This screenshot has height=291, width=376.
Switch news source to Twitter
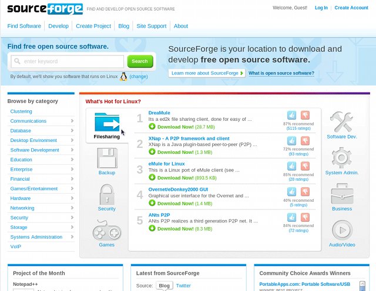click(183, 286)
